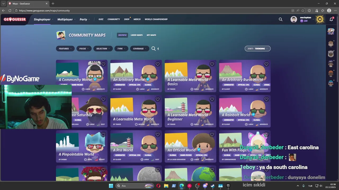
Task: Open a new browser tab
Action: [53, 3]
